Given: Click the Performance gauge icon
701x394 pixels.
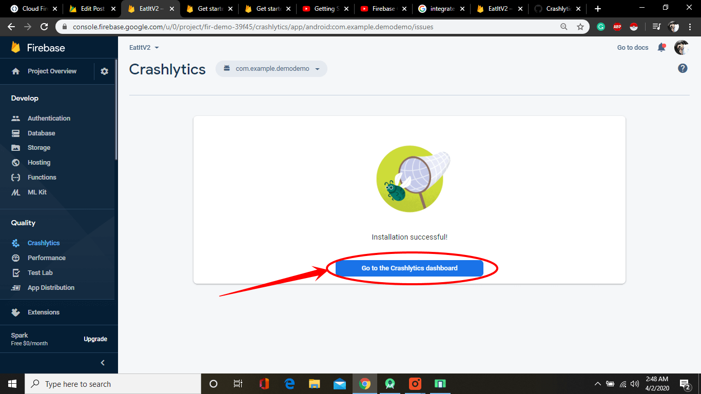Looking at the screenshot, I should click(16, 258).
